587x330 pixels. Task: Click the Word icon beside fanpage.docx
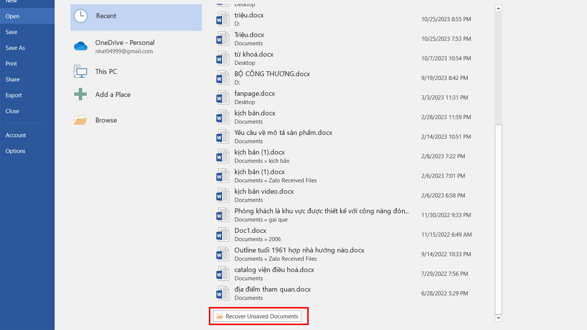pyautogui.click(x=223, y=97)
